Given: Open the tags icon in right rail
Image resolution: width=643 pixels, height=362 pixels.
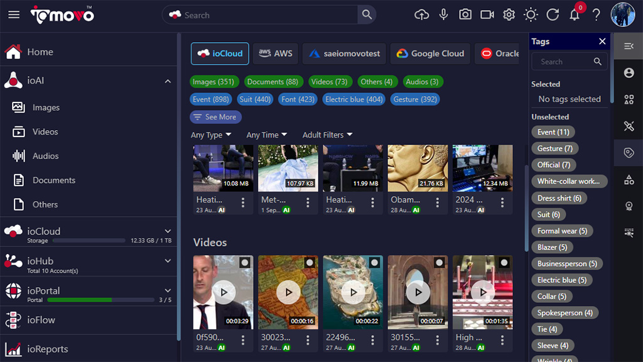Looking at the screenshot, I should click(x=629, y=153).
